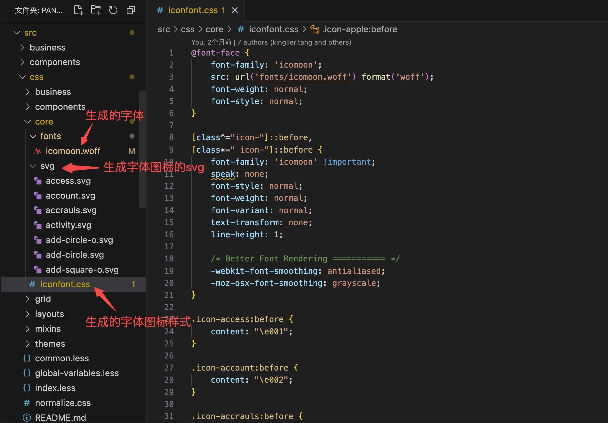This screenshot has width=608, height=423.
Task: Click the css hash icon beside normalize.css
Action: point(27,403)
